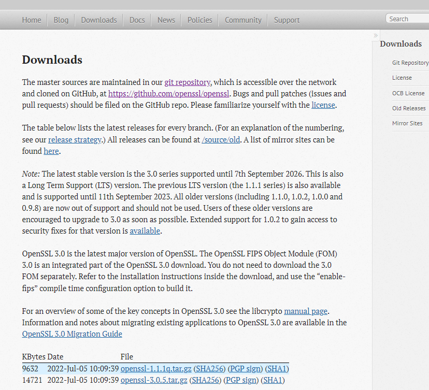Screen dimensions: 429x390
Task: Focus the Search input field
Action: [x=408, y=19]
